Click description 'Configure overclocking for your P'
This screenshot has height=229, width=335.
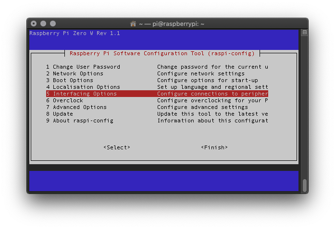(212, 100)
